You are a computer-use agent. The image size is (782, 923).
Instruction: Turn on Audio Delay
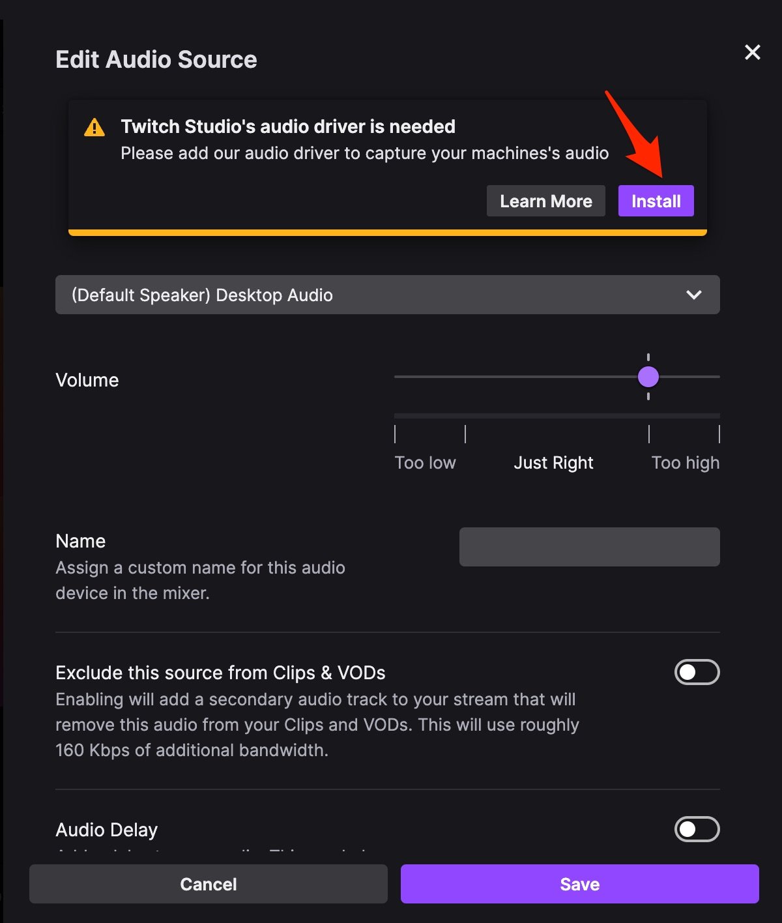click(x=696, y=829)
